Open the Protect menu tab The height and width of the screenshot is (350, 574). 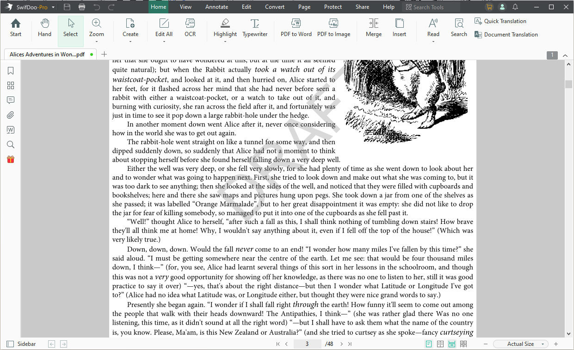coord(333,7)
